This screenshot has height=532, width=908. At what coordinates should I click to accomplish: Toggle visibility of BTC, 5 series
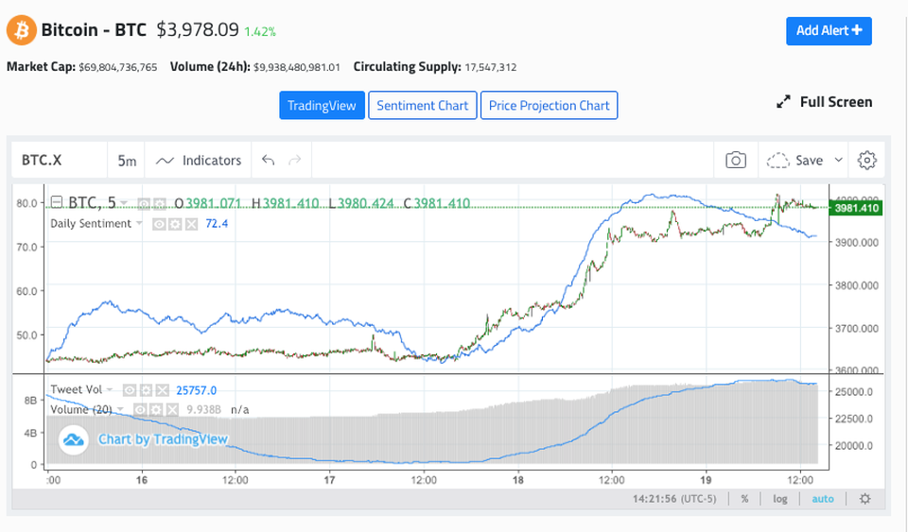144,203
